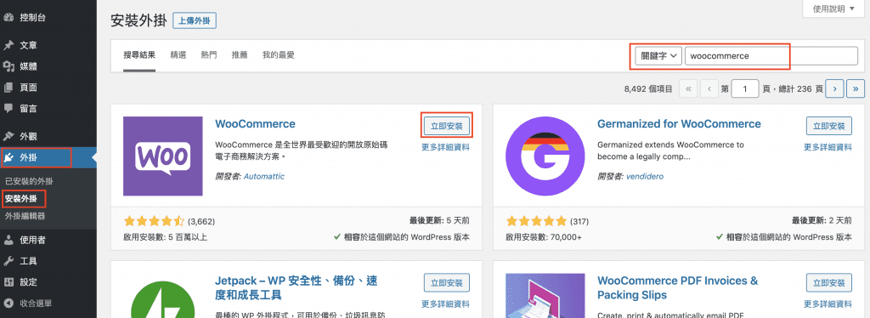Click the 外觀 paintbrush icon
This screenshot has height=318, width=870.
(x=8, y=137)
